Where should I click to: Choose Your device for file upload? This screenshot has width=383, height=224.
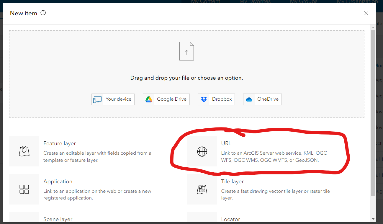(x=113, y=99)
